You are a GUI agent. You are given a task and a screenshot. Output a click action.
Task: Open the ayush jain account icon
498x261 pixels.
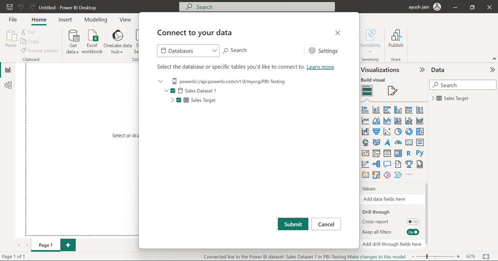click(437, 6)
